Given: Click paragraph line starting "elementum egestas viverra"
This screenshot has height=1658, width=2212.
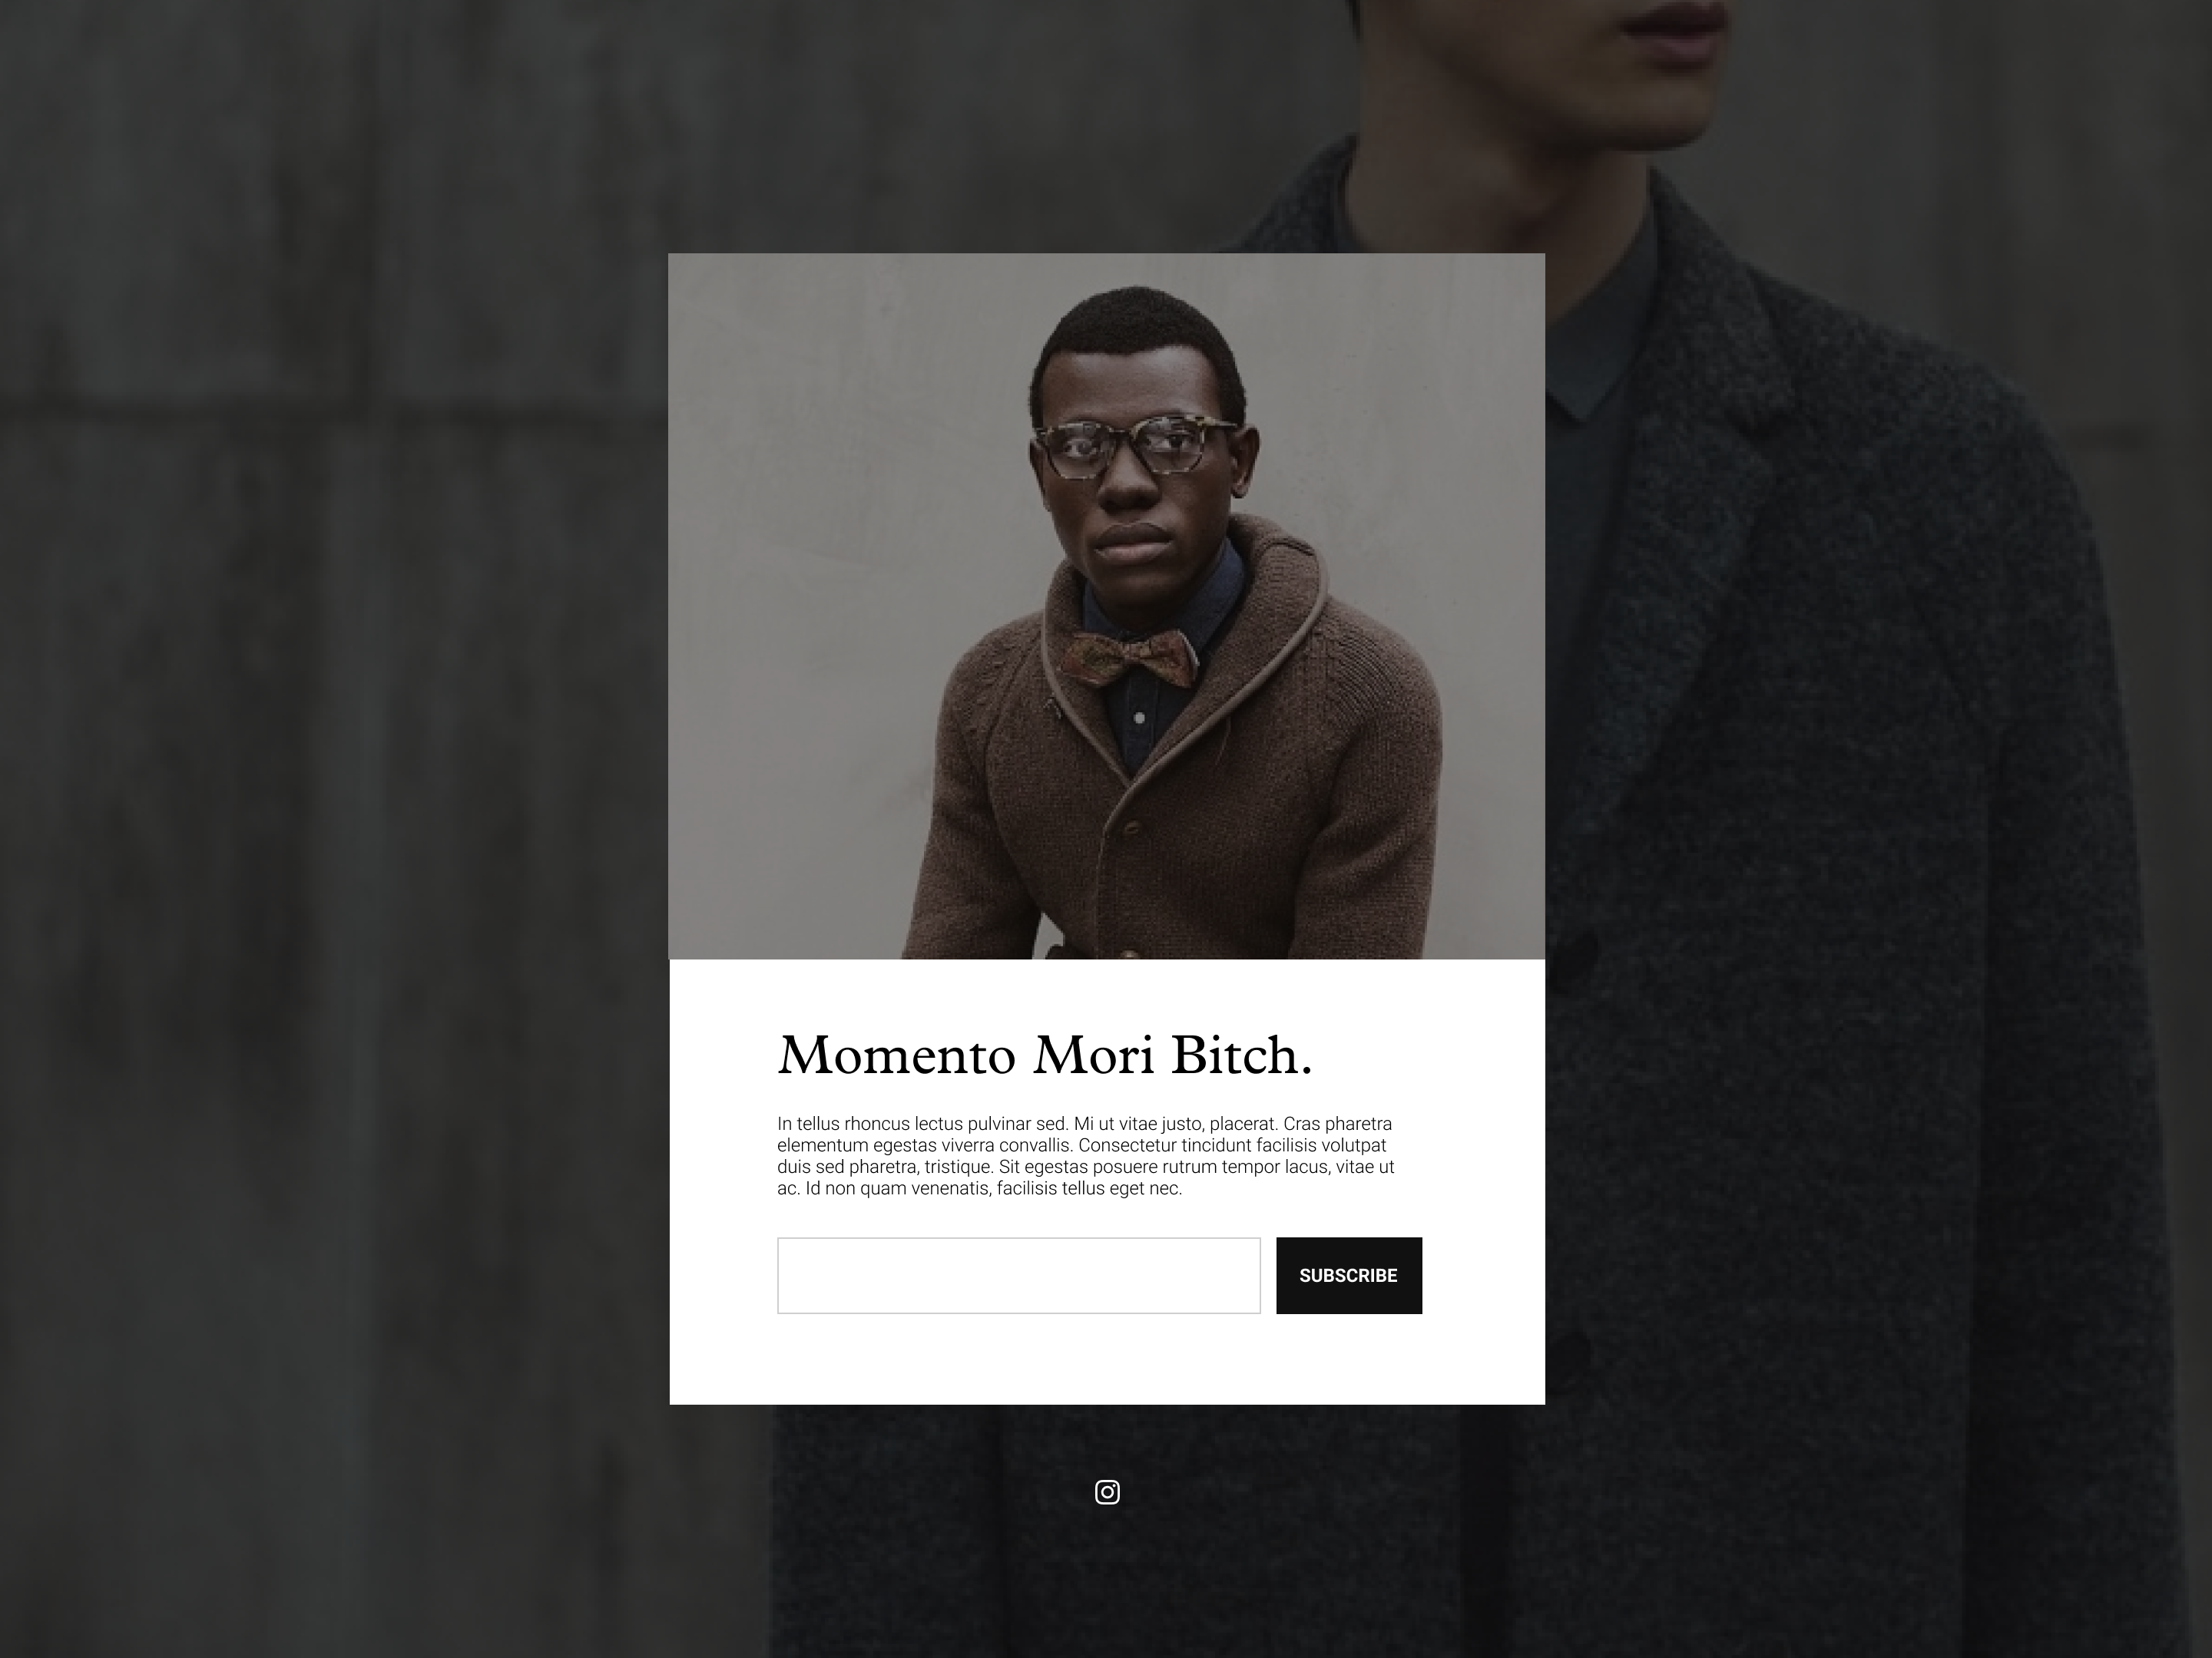Looking at the screenshot, I should [1082, 1145].
